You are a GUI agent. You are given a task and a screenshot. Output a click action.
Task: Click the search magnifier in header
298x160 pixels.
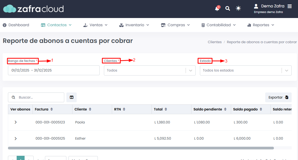(227, 8)
